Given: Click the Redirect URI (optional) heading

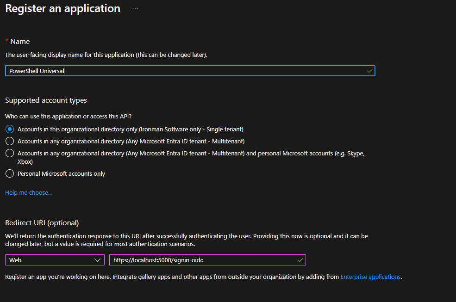Looking at the screenshot, I should click(x=42, y=222).
